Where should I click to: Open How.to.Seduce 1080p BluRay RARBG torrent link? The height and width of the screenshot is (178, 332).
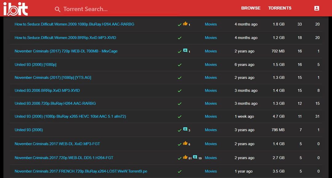pyautogui.click(x=74, y=24)
